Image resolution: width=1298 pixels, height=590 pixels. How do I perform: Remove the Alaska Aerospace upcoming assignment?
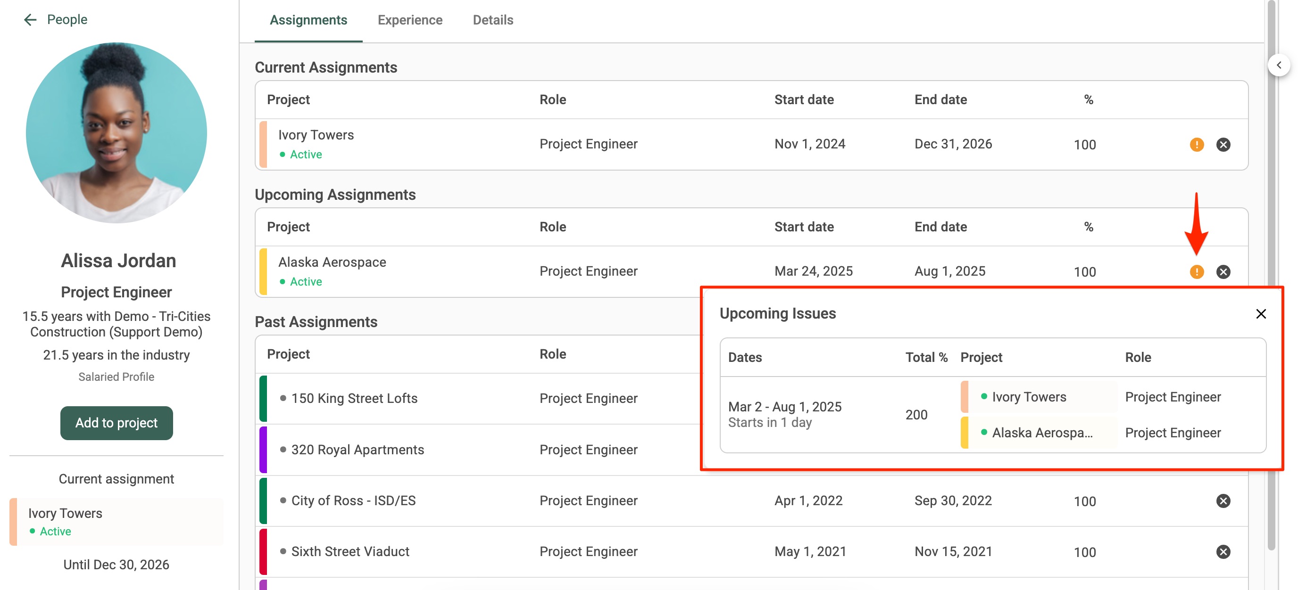tap(1223, 272)
